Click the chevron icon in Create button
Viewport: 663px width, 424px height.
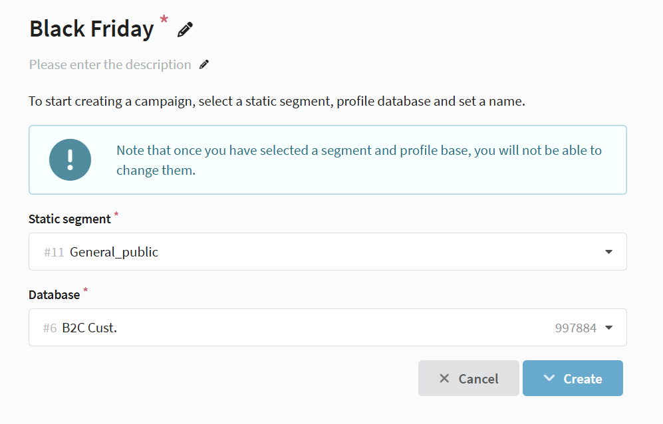tap(549, 378)
